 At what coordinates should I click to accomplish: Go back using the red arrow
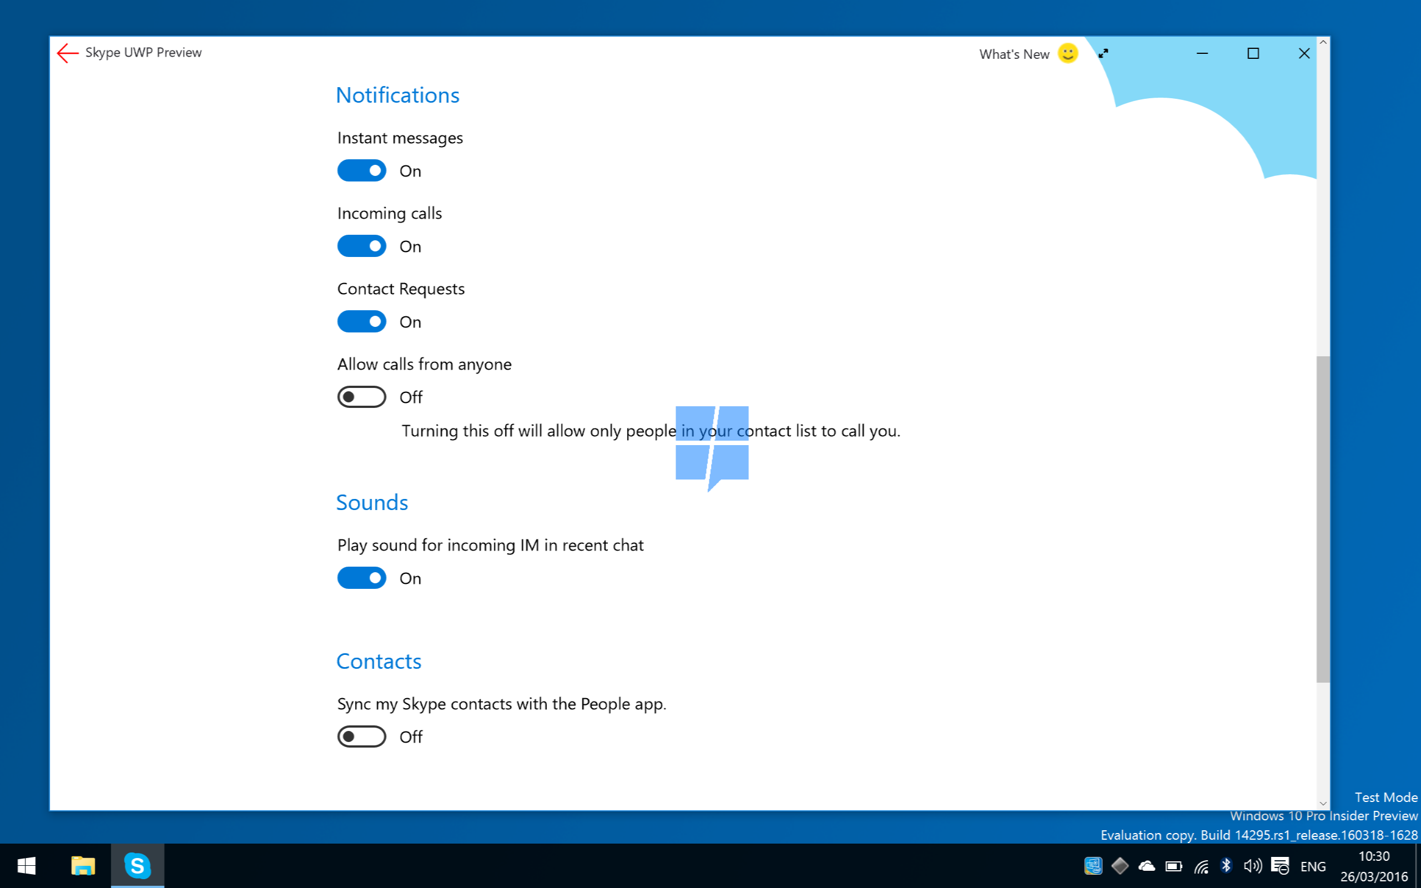coord(68,53)
